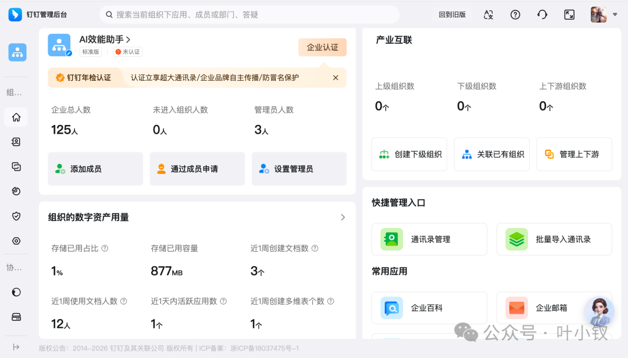628x358 pixels.
Task: Open the card-shaped icon at the sidebar bottom
Action: pos(16,317)
